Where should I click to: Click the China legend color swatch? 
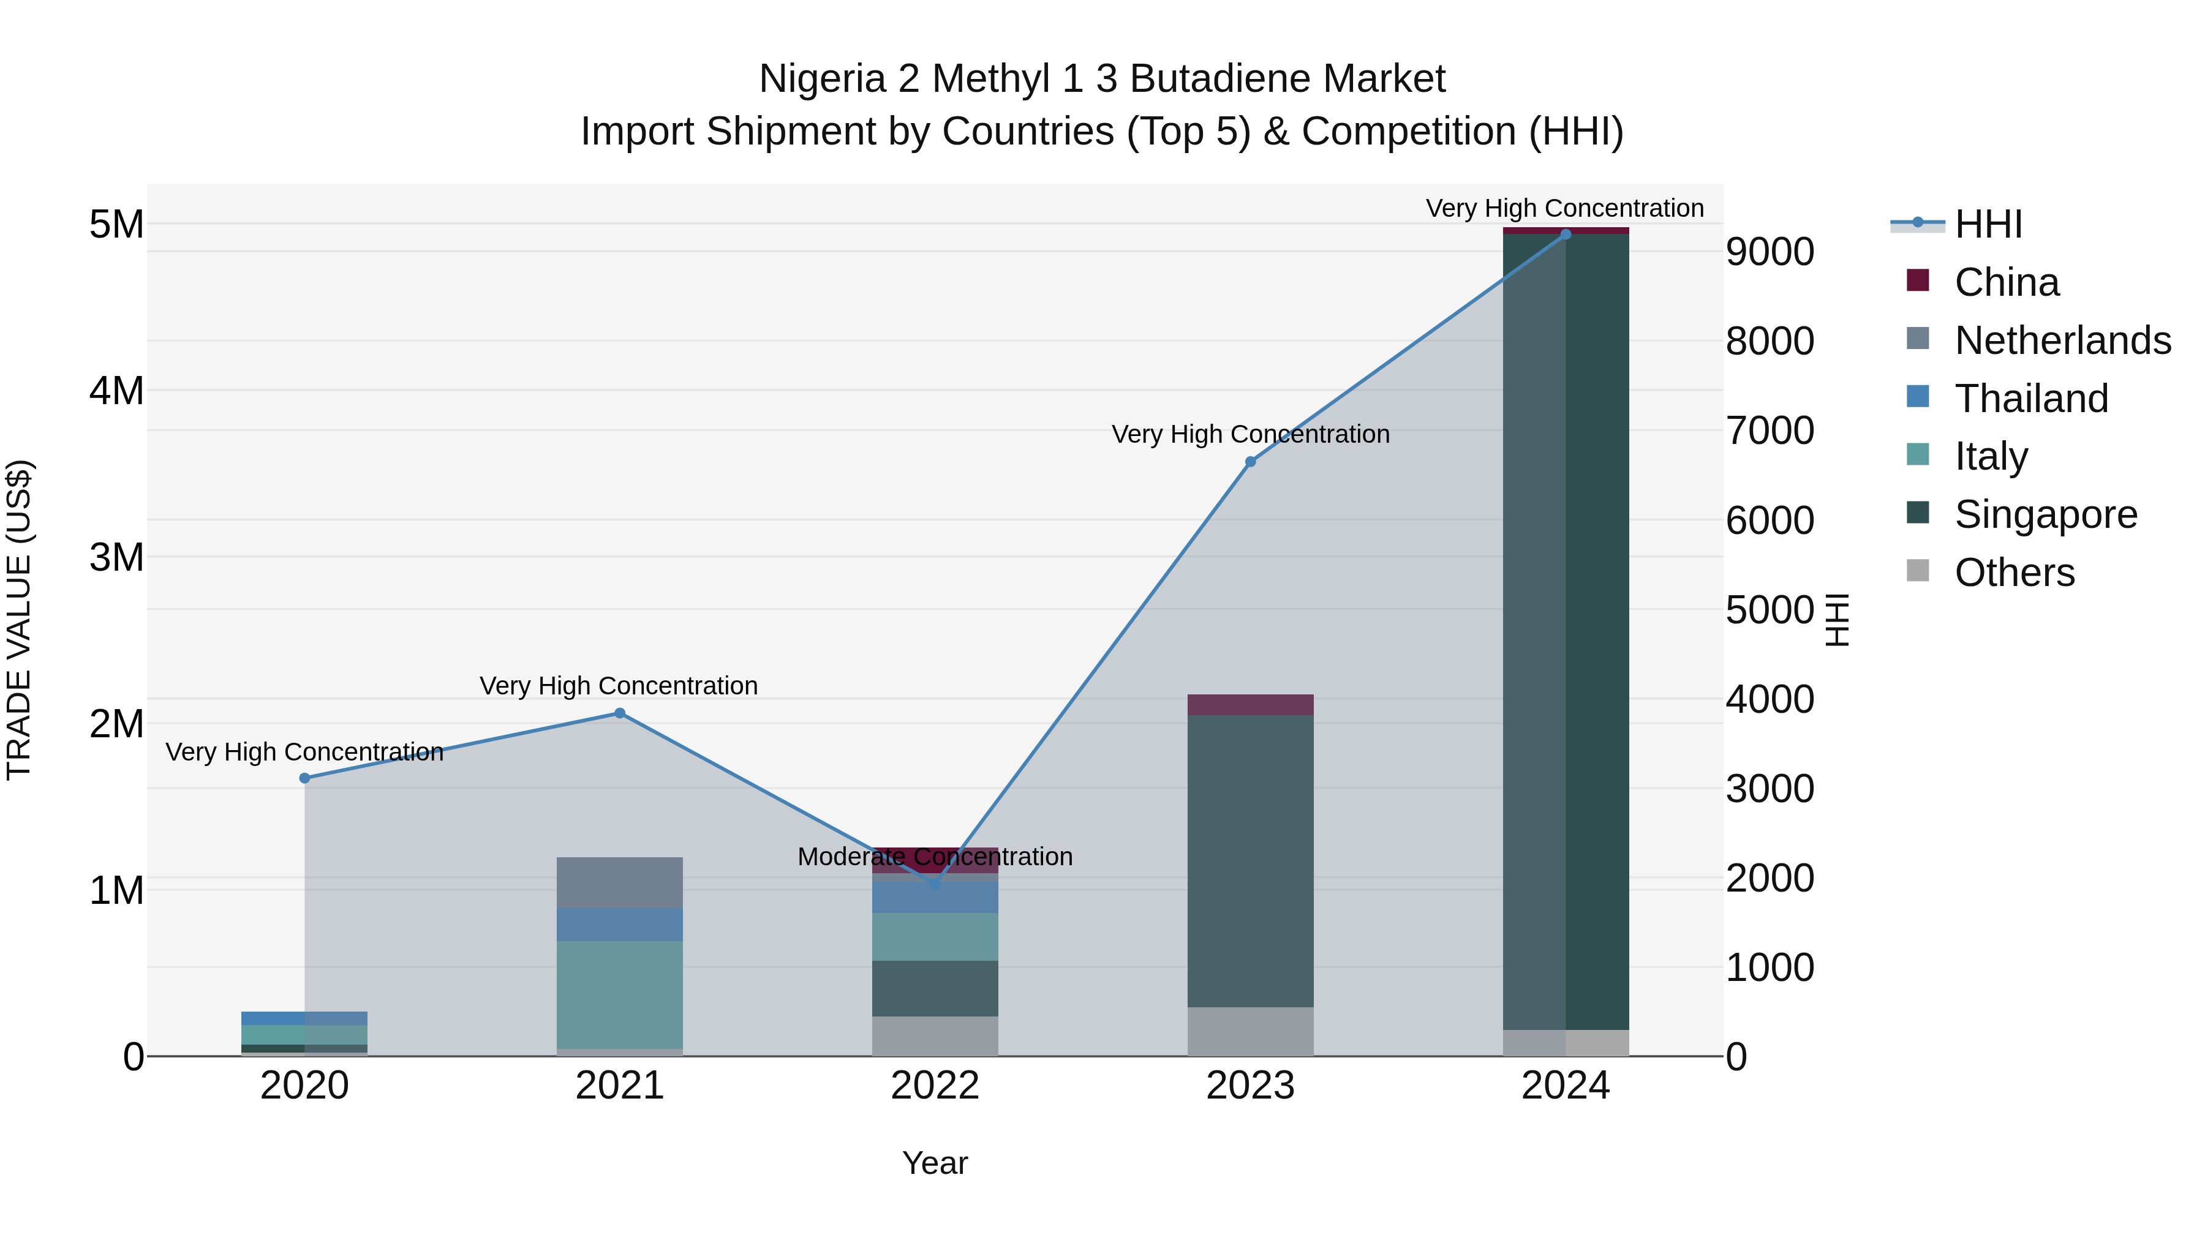click(x=1918, y=280)
